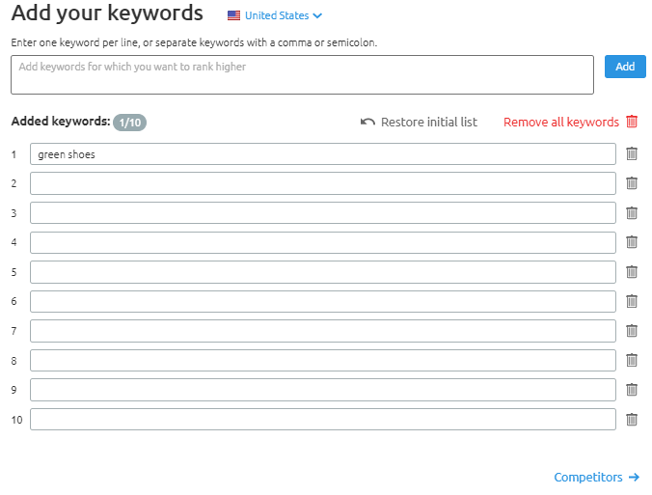Viewport: 652px width, 495px height.
Task: Click keyword field containing green shoes
Action: pos(323,154)
